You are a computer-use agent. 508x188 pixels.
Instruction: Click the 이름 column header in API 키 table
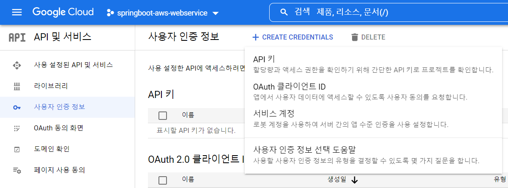click(188, 114)
